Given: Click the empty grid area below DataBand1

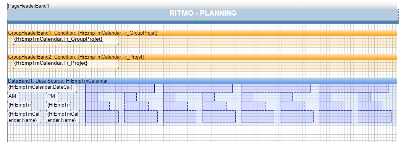Looking at the screenshot, I should click(x=202, y=134).
